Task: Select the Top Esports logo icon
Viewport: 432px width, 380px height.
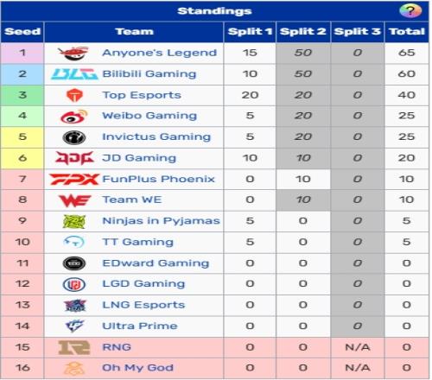Action: [x=74, y=95]
